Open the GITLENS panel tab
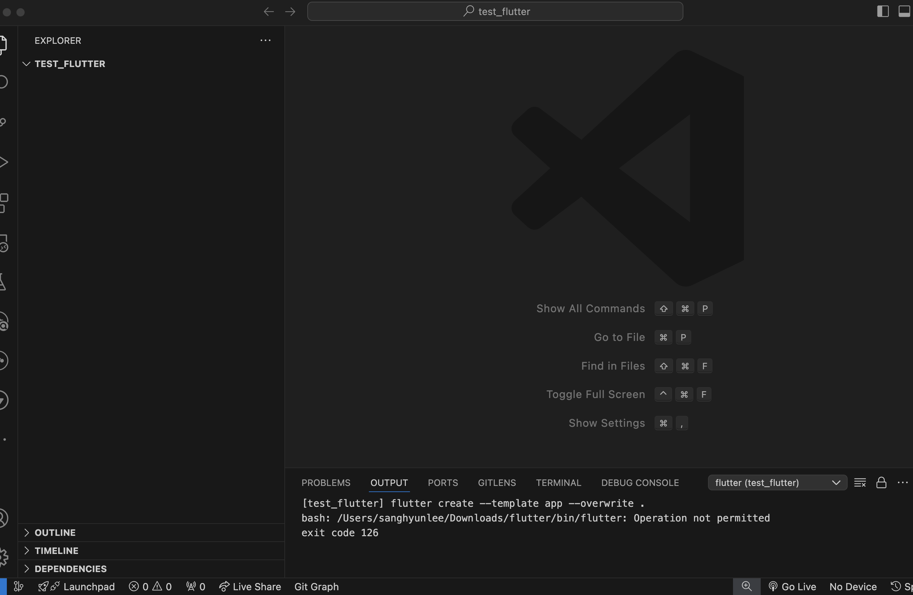Viewport: 913px width, 595px height. tap(497, 483)
